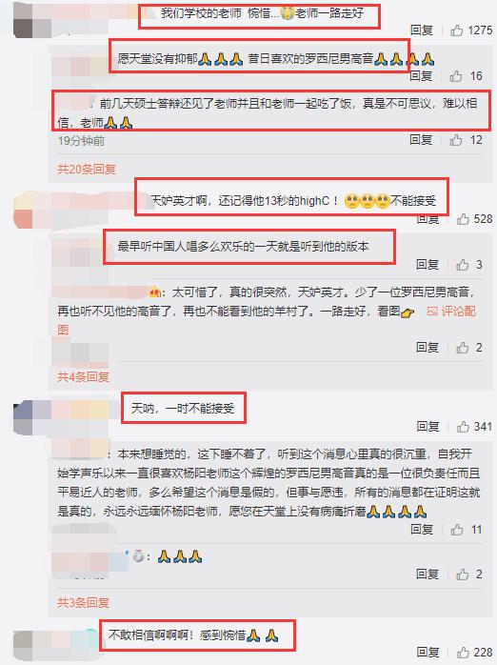Expand 共3条回复 replies
The image size is (497, 665).
pos(84,602)
